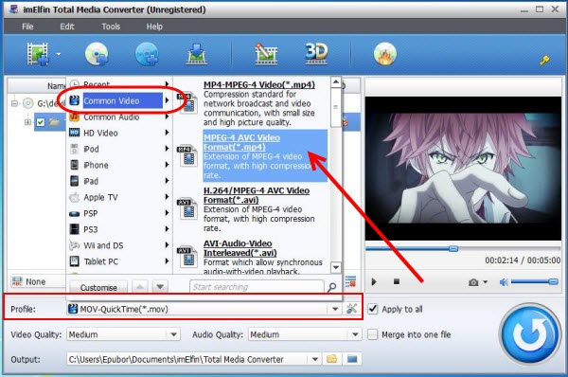Open the File menu
Image resolution: width=568 pixels, height=377 pixels.
point(27,27)
